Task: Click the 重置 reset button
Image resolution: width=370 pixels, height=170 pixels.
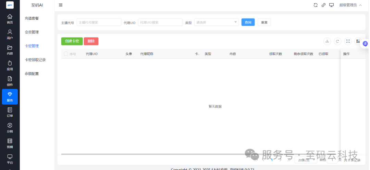Action: coord(264,22)
